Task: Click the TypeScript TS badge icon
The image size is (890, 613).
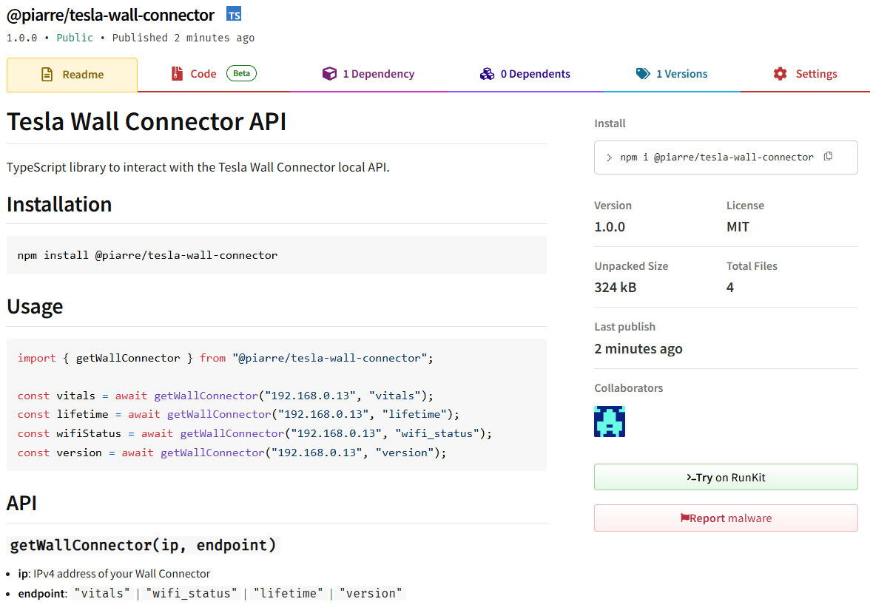Action: coord(234,15)
